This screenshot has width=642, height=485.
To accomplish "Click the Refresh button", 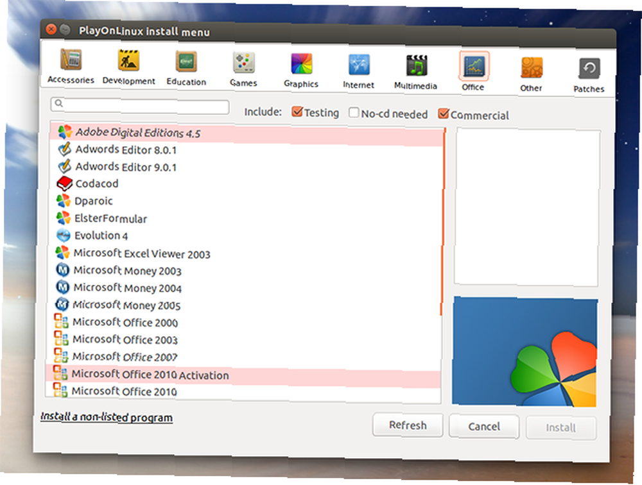I will [x=408, y=425].
